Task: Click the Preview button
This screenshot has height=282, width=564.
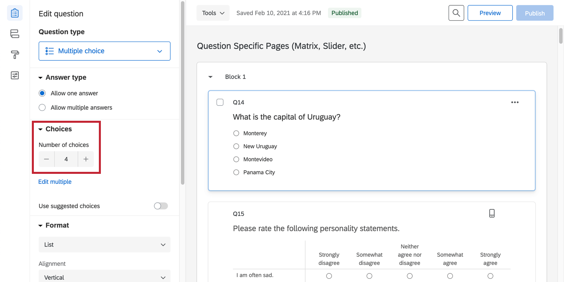Action: click(x=490, y=13)
